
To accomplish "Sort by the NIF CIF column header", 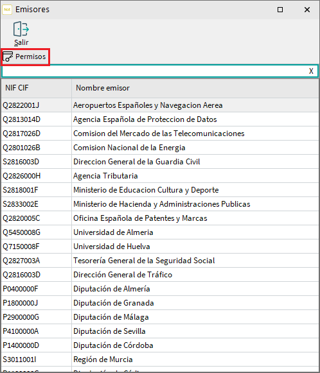I will pos(37,88).
